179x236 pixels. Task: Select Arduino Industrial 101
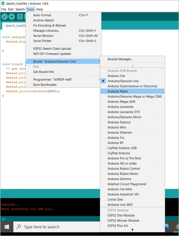click(x=132, y=194)
